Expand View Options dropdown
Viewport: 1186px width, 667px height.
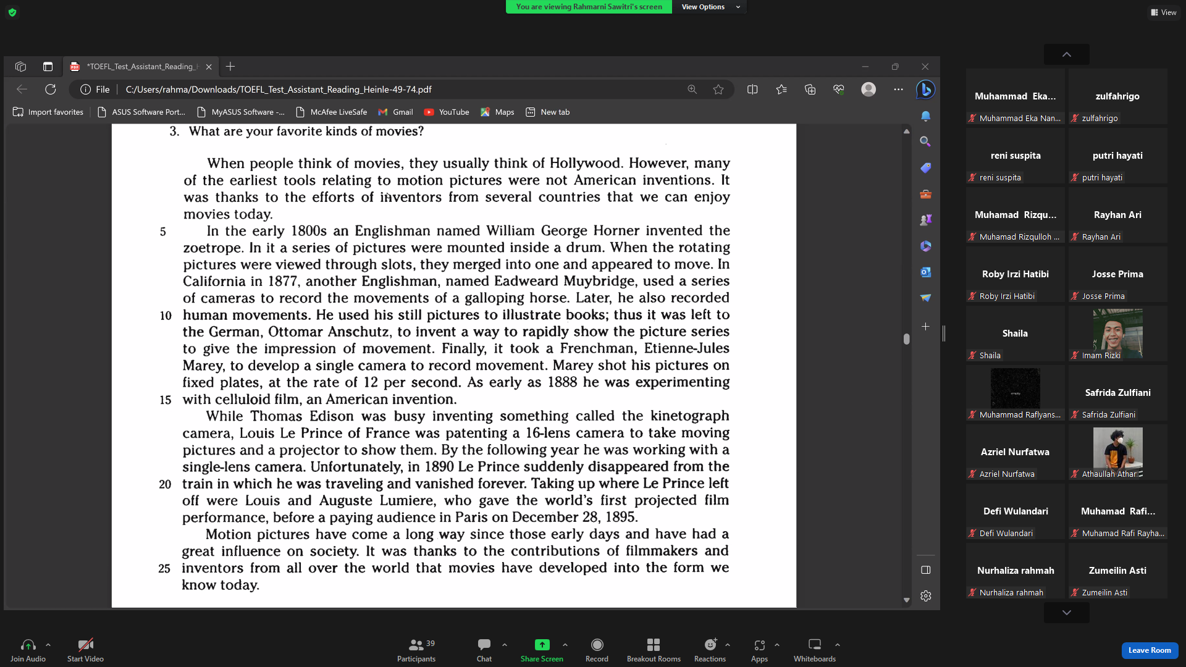click(x=710, y=7)
